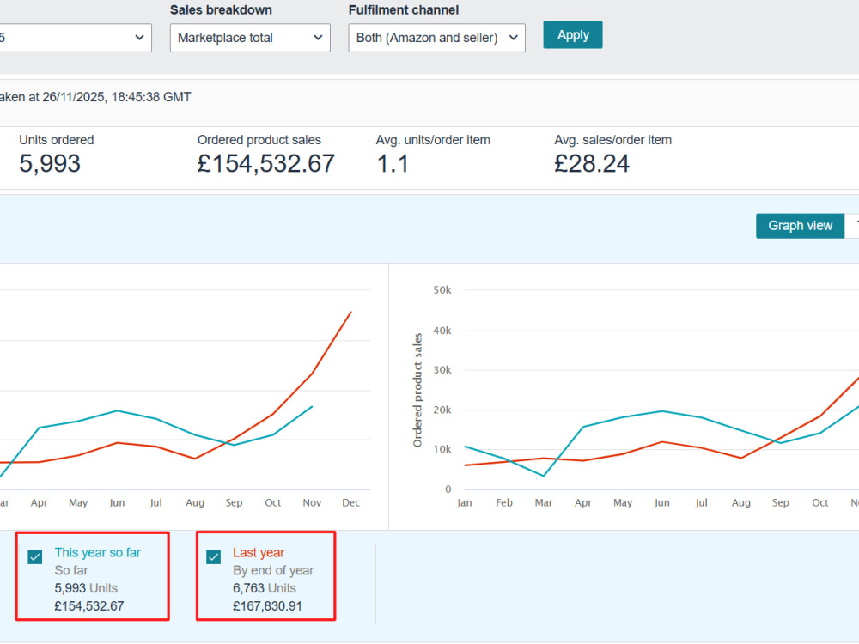Viewport: 859px width, 644px height.
Task: Open the Sales breakdown dropdown
Action: [250, 38]
